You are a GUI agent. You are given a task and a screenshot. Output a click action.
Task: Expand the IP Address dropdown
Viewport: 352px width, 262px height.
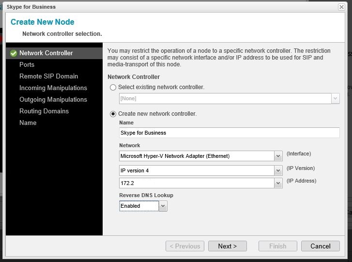(x=278, y=183)
